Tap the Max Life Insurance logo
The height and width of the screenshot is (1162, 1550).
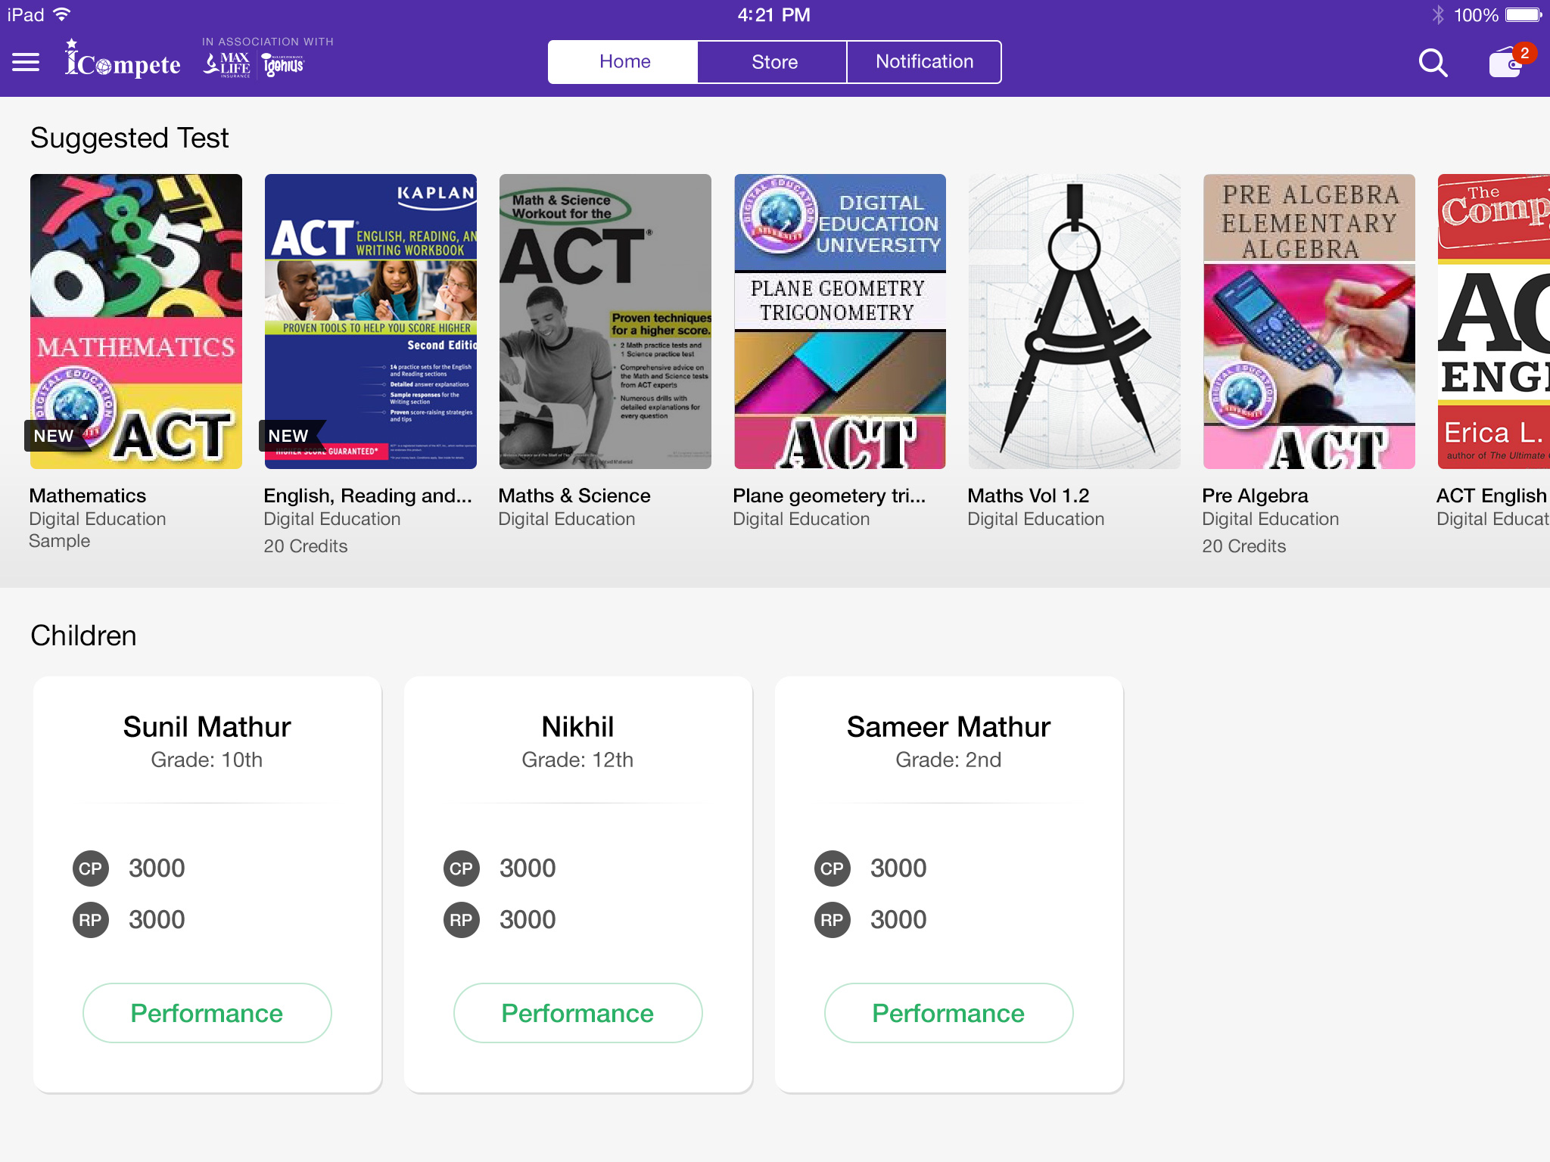click(227, 64)
